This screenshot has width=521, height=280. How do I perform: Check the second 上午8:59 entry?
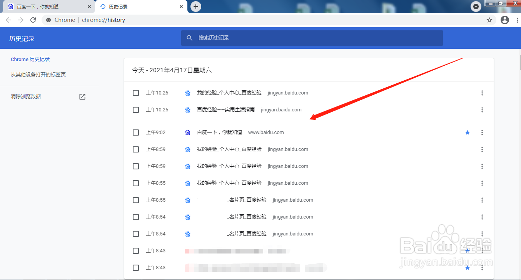click(136, 166)
